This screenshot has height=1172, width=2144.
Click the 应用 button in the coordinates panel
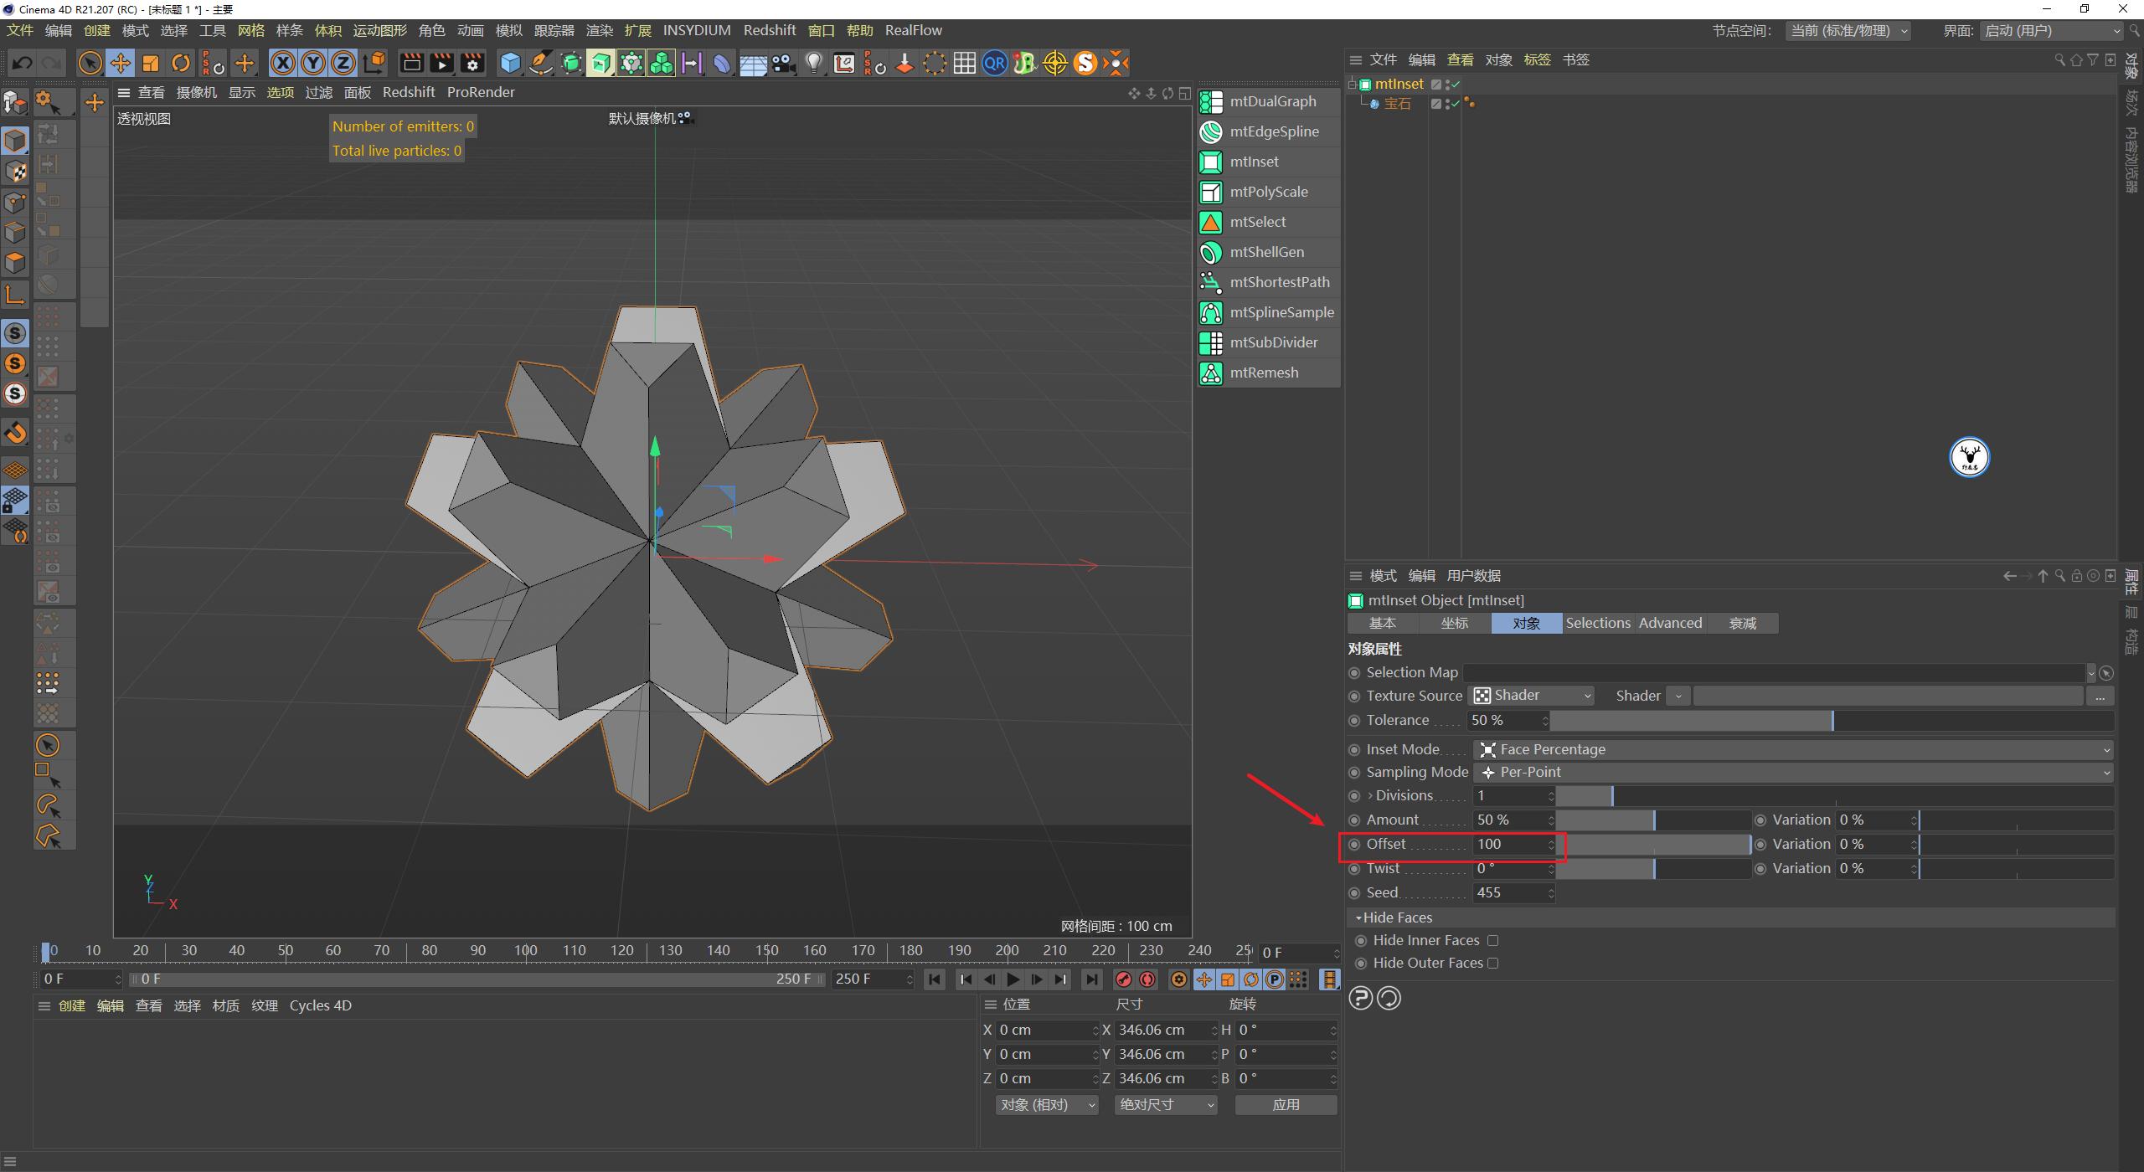[x=1286, y=1104]
